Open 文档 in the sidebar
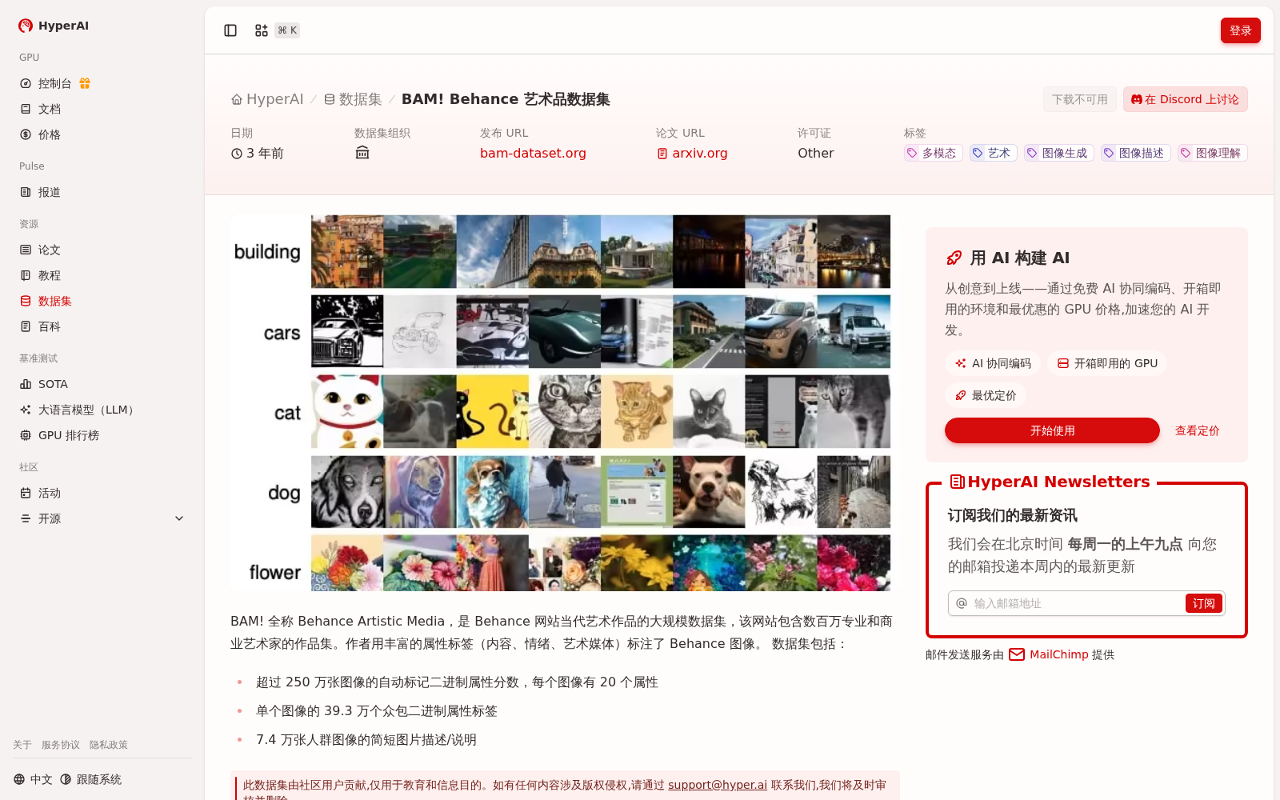The height and width of the screenshot is (800, 1280). (102, 109)
